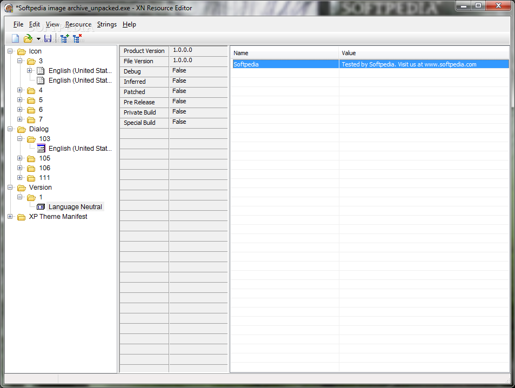Expand the XP Theme Manifest node

pyautogui.click(x=10, y=217)
